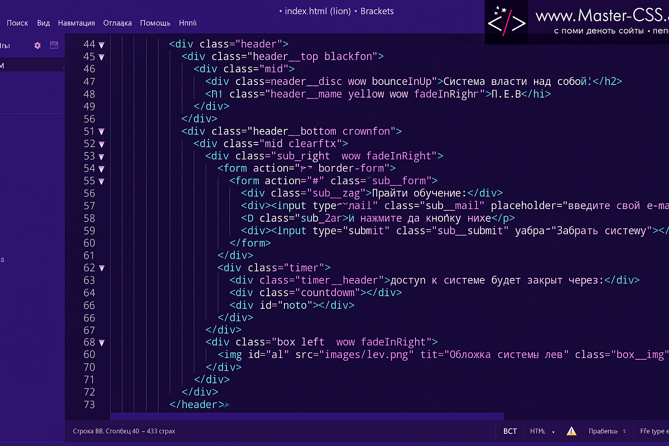Open the Вид menu

[43, 23]
